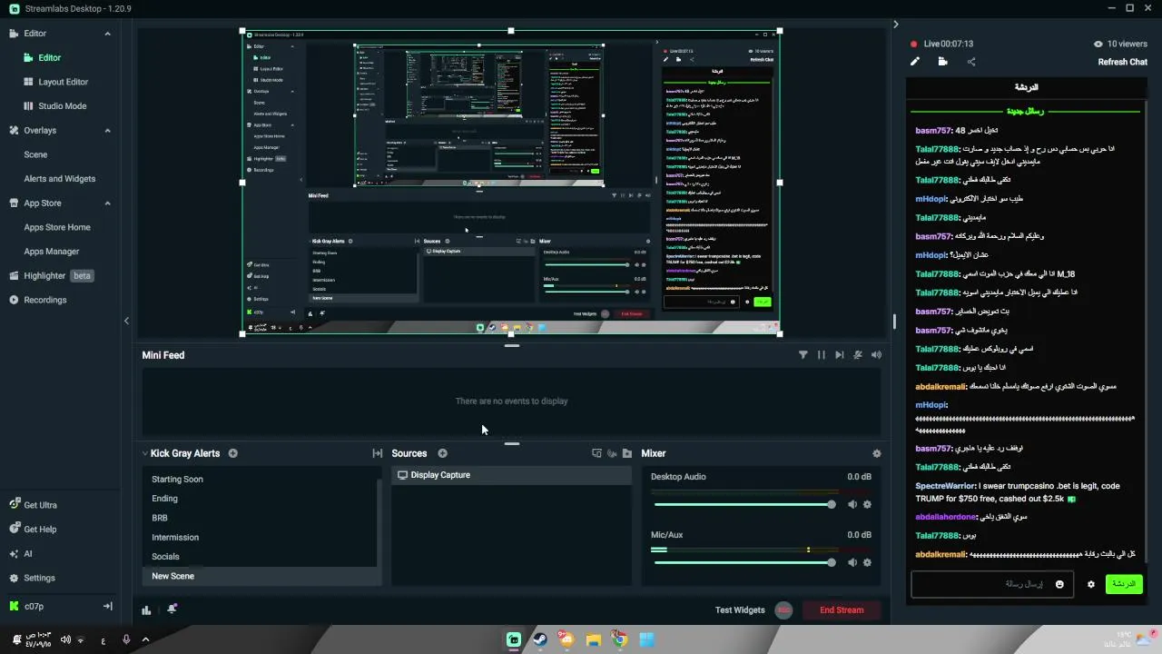
Task: Click Test Widgets
Action: tap(740, 610)
